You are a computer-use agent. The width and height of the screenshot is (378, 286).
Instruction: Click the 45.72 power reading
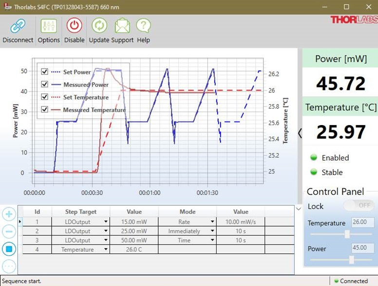tap(340, 83)
